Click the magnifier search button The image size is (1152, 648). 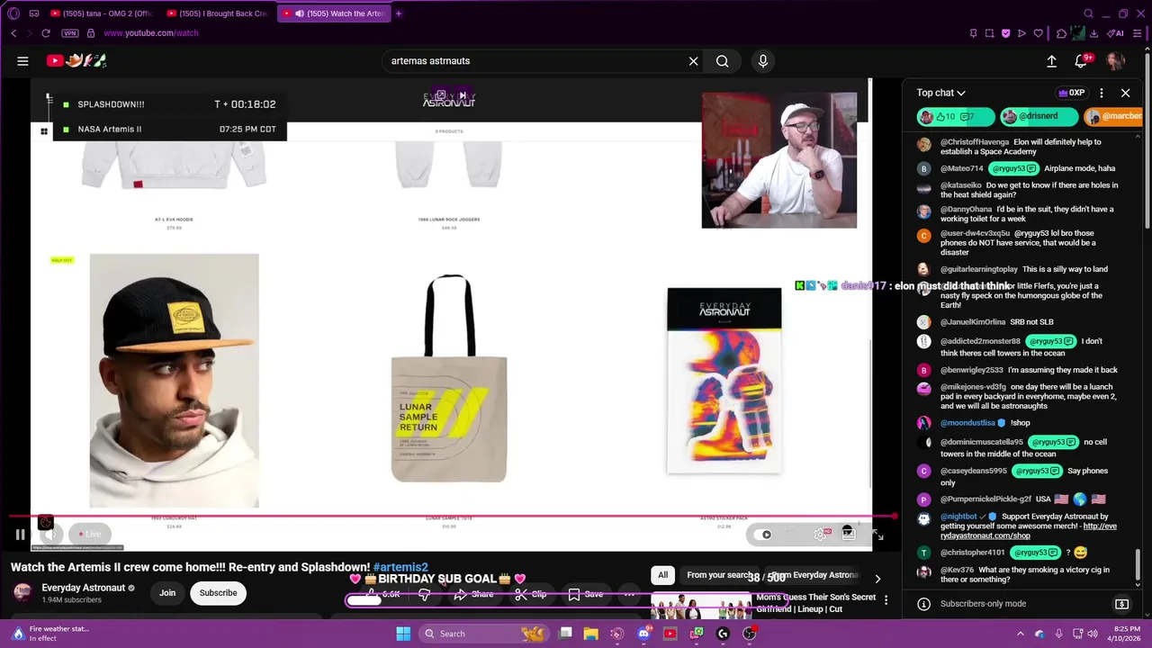pos(722,61)
